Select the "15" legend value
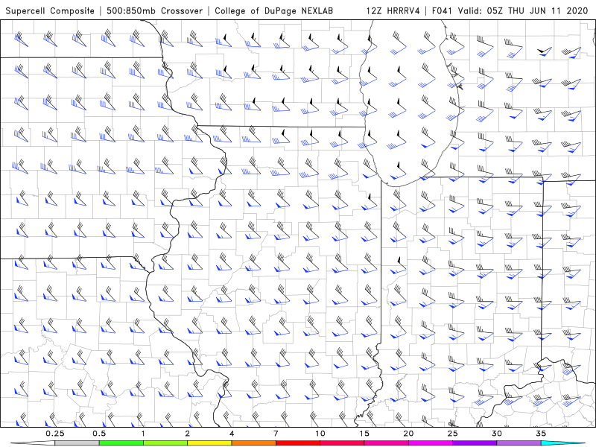This screenshot has width=596, height=447. coord(364,434)
